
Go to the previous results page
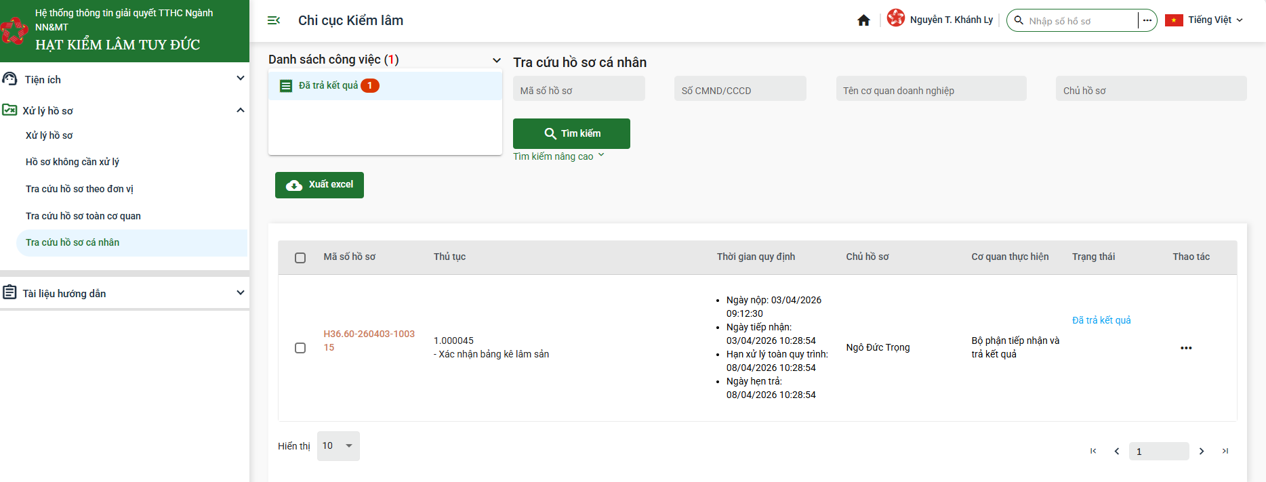[1117, 451]
